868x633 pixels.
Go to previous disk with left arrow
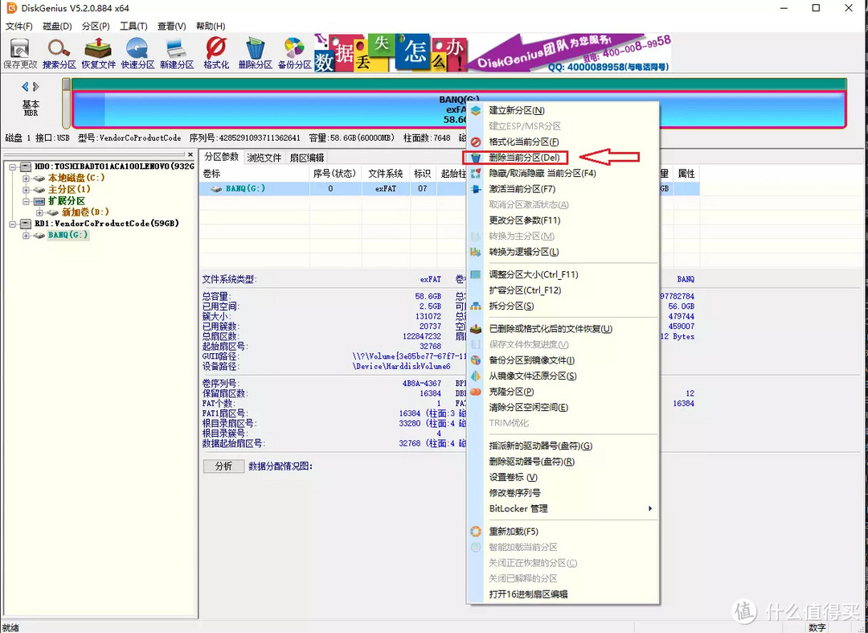pos(25,87)
